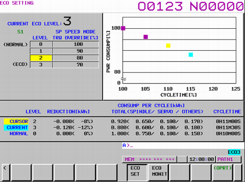Click the ECO SETTING screen title
The image size is (245, 182).
click(x=17, y=3)
